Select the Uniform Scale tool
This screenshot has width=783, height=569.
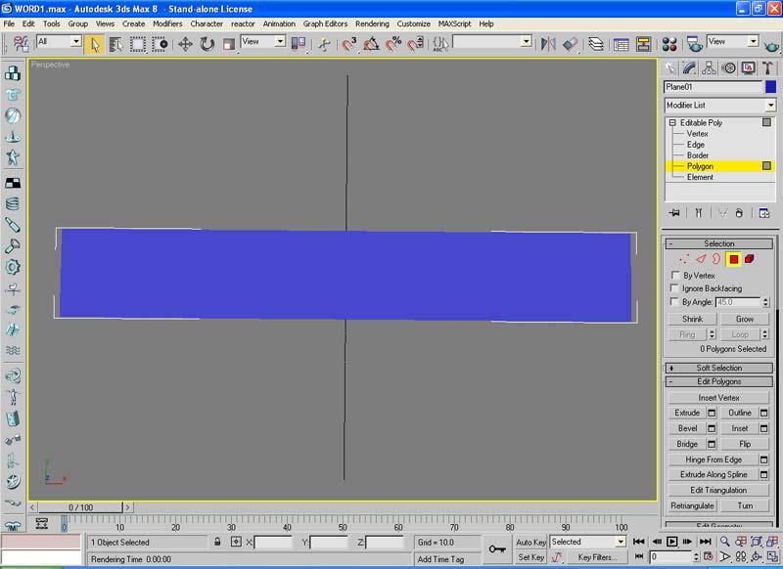229,44
